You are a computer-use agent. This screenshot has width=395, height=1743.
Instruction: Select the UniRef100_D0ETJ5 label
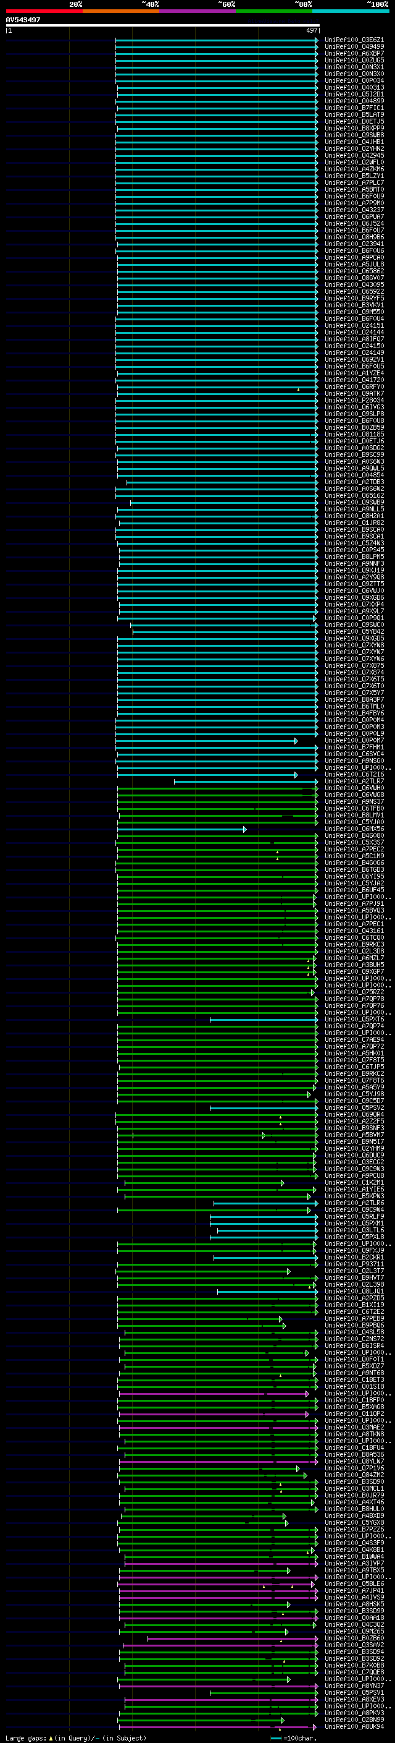coord(354,122)
